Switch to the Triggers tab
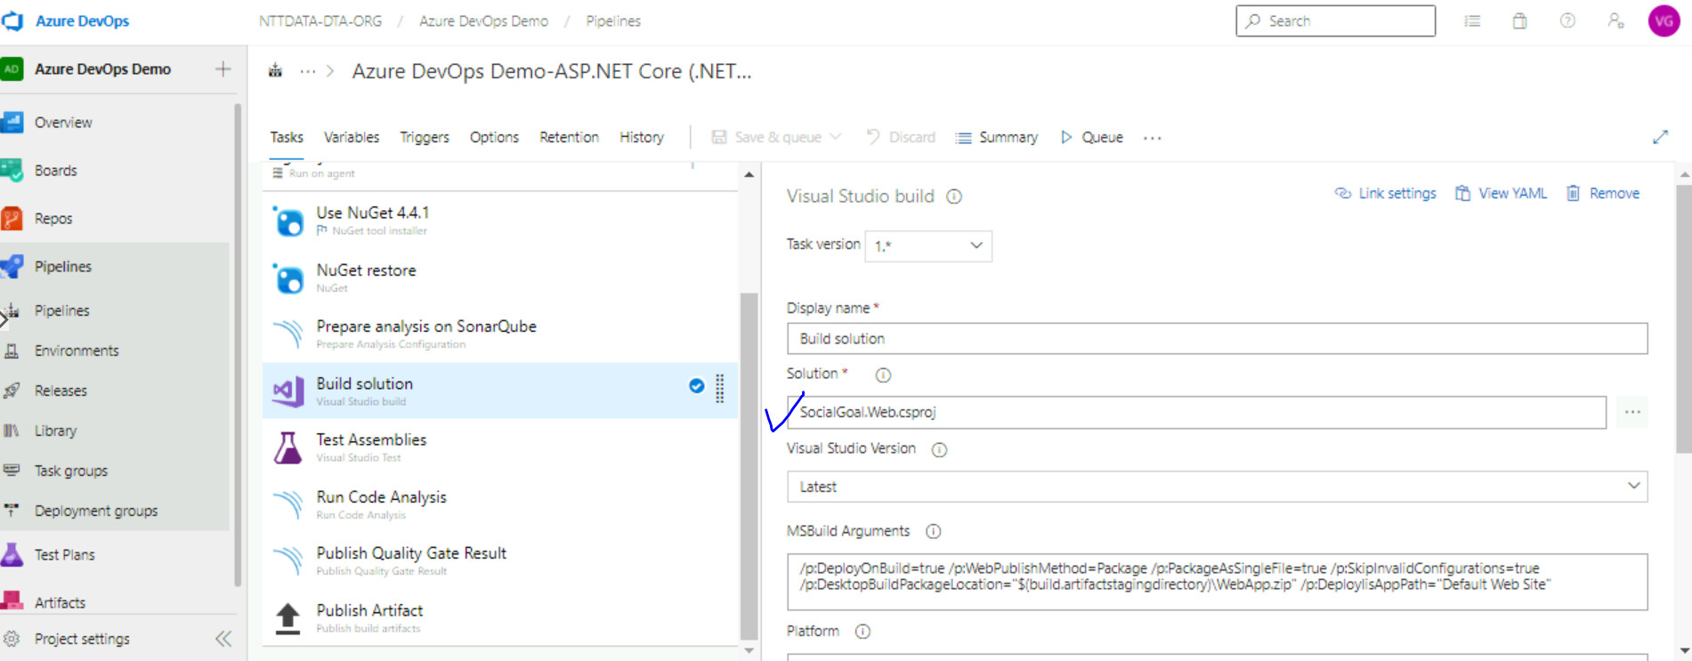The height and width of the screenshot is (661, 1692). point(424,137)
